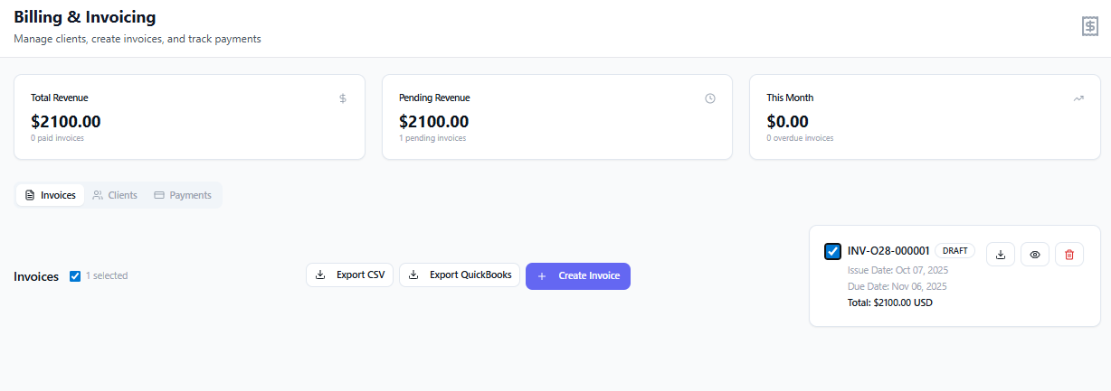Open the Pending Revenue summary card
The width and height of the screenshot is (1111, 391).
click(557, 117)
